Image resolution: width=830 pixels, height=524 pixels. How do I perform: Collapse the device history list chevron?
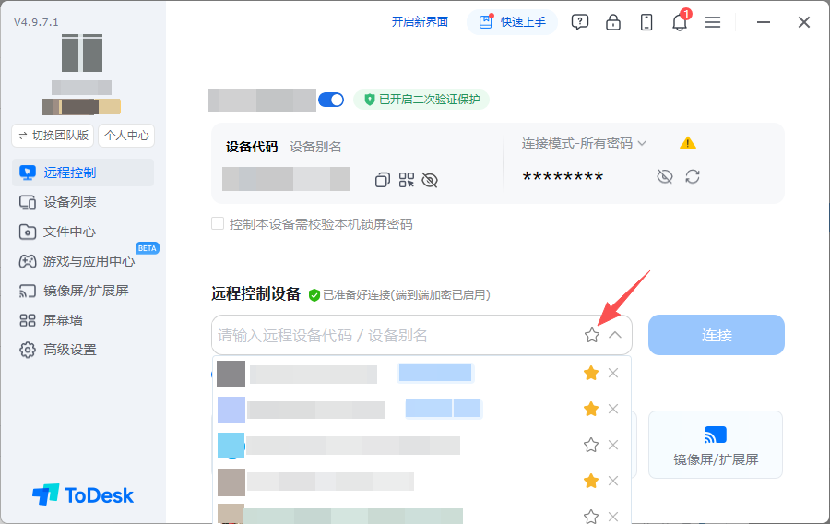tap(614, 335)
